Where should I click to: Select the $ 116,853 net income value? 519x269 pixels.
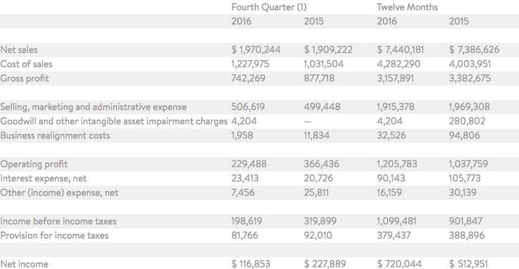pos(250,264)
